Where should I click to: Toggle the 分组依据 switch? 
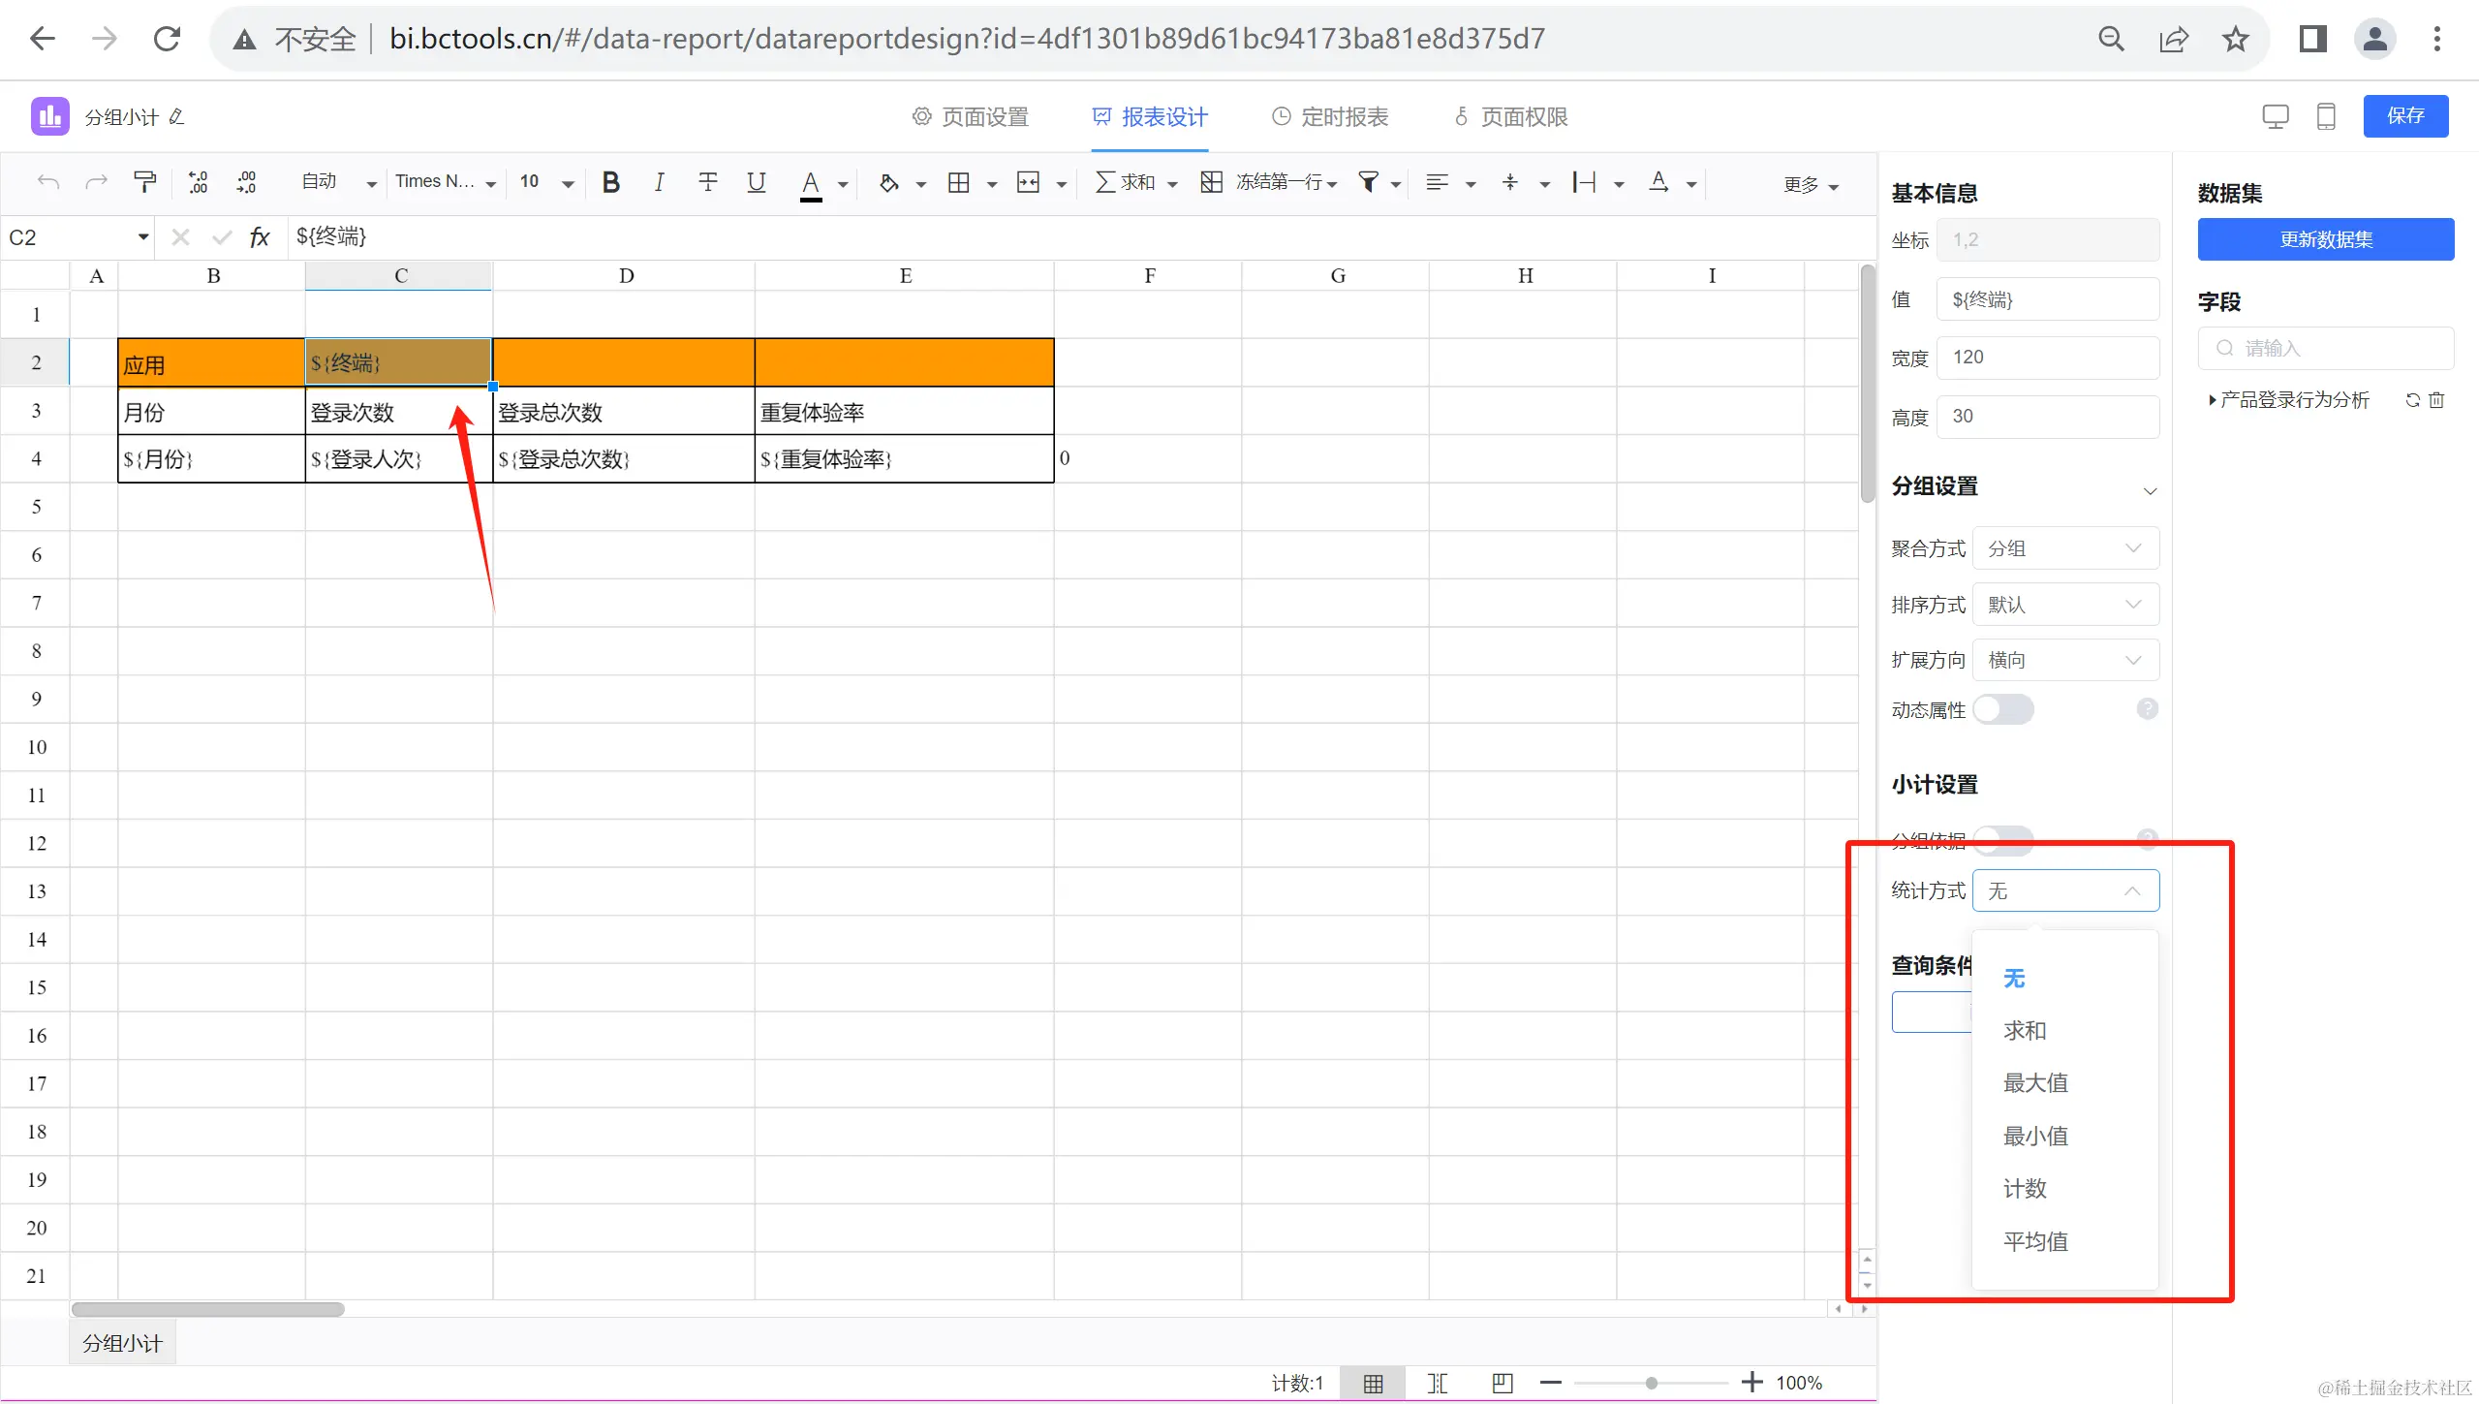click(x=2002, y=838)
